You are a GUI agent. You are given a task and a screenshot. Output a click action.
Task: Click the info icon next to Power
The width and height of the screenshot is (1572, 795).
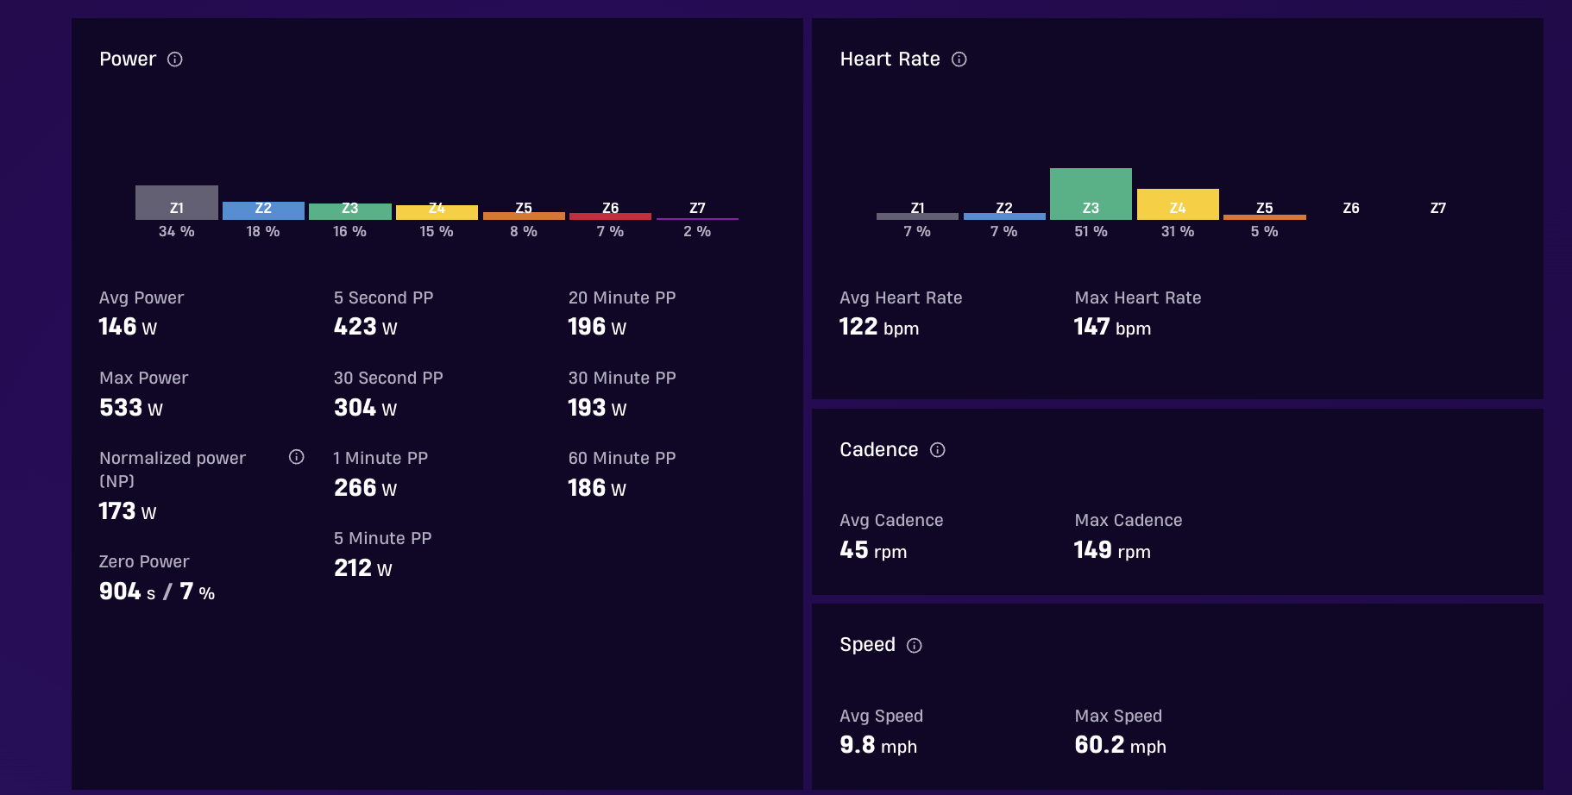[x=175, y=59]
